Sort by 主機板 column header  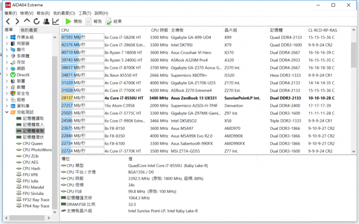pyautogui.click(x=177, y=30)
